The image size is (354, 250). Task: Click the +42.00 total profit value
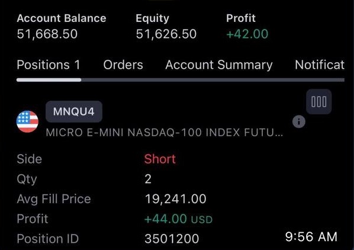click(247, 34)
